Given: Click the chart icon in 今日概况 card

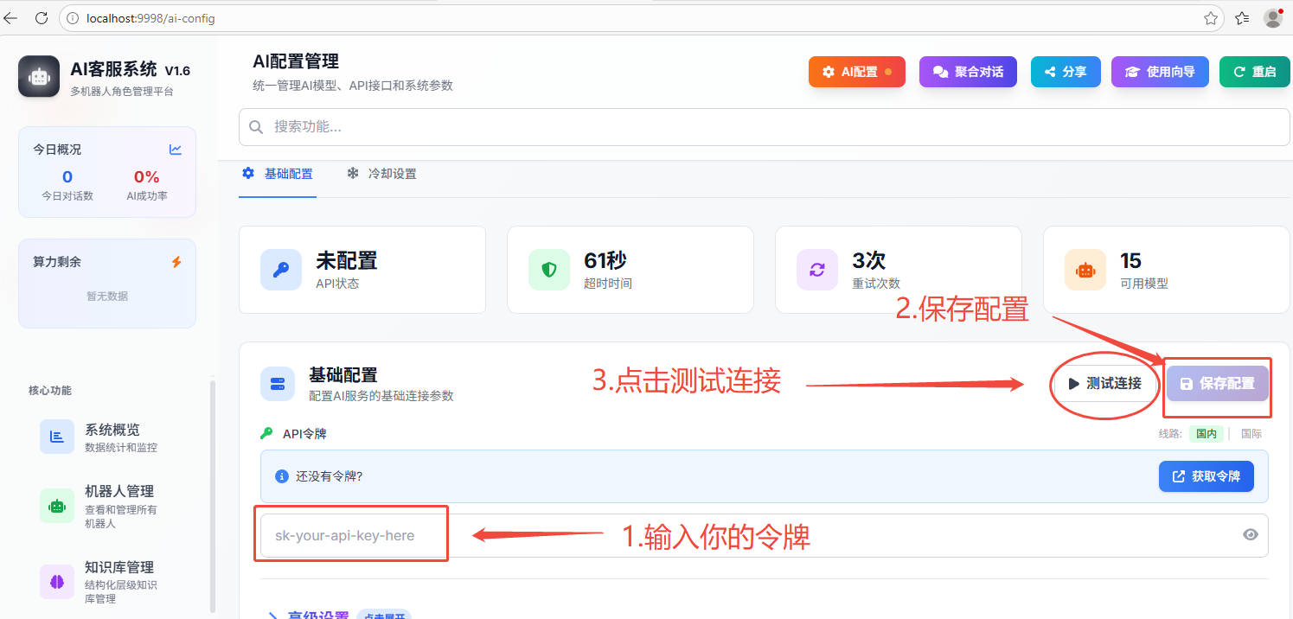Looking at the screenshot, I should point(176,150).
